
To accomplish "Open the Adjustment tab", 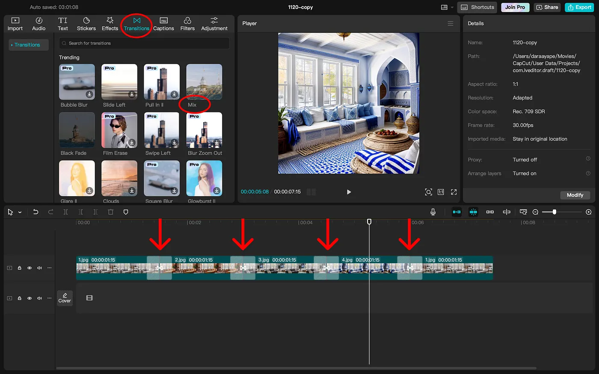I will pos(214,24).
